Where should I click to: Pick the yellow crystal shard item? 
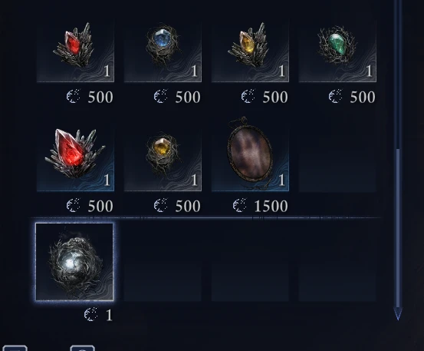pos(250,51)
